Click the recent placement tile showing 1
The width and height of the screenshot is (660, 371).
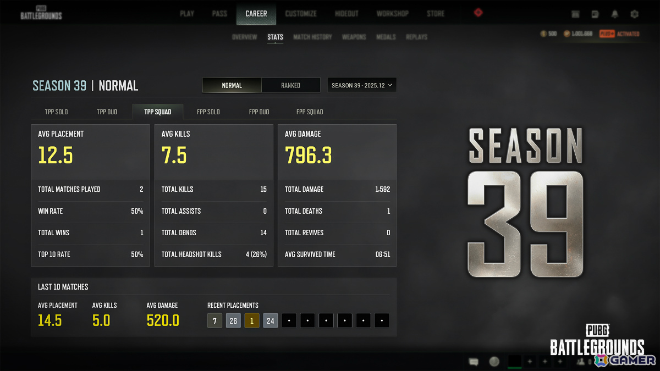pos(251,320)
